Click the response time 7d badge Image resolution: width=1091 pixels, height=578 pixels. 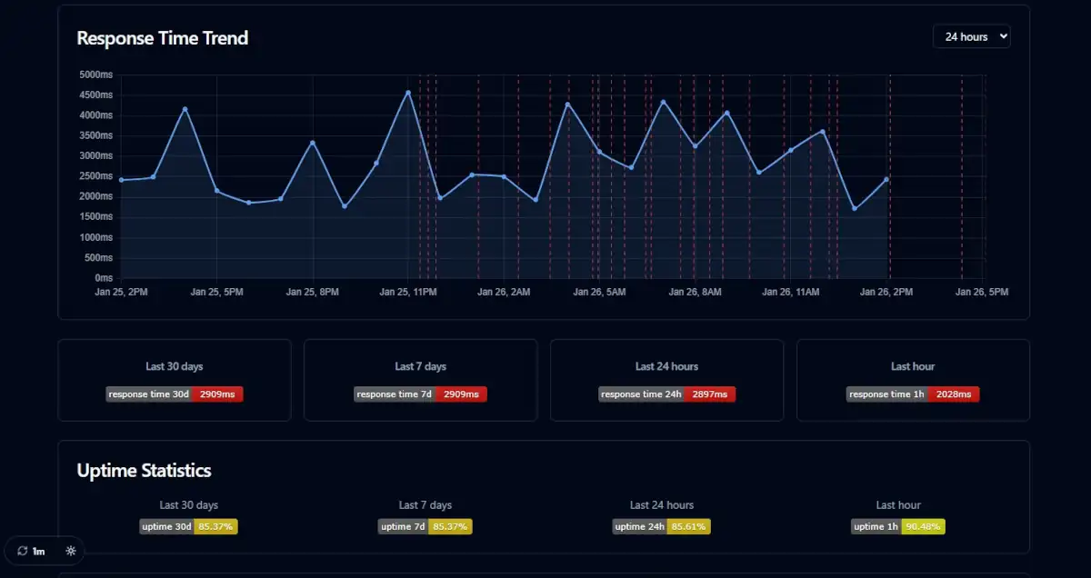421,394
